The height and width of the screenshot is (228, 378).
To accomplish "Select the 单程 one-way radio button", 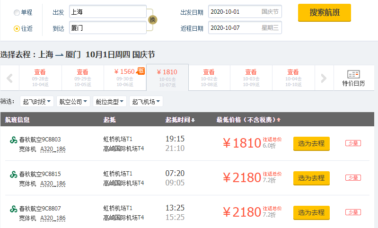I will (x=17, y=12).
